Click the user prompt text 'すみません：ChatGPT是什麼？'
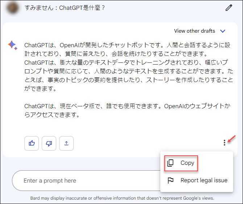This screenshot has height=204, width=243. click(x=65, y=8)
